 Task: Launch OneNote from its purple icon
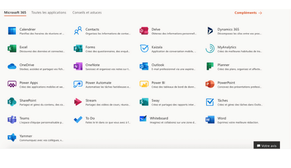(78, 66)
